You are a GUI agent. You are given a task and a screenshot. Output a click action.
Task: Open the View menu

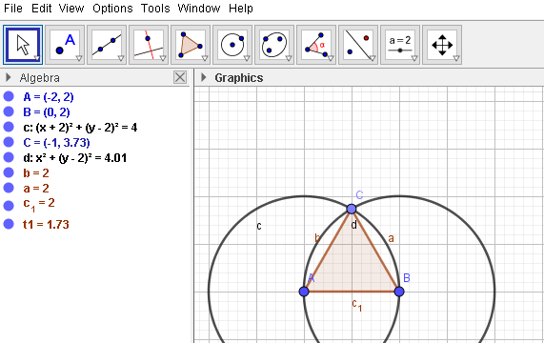point(71,8)
